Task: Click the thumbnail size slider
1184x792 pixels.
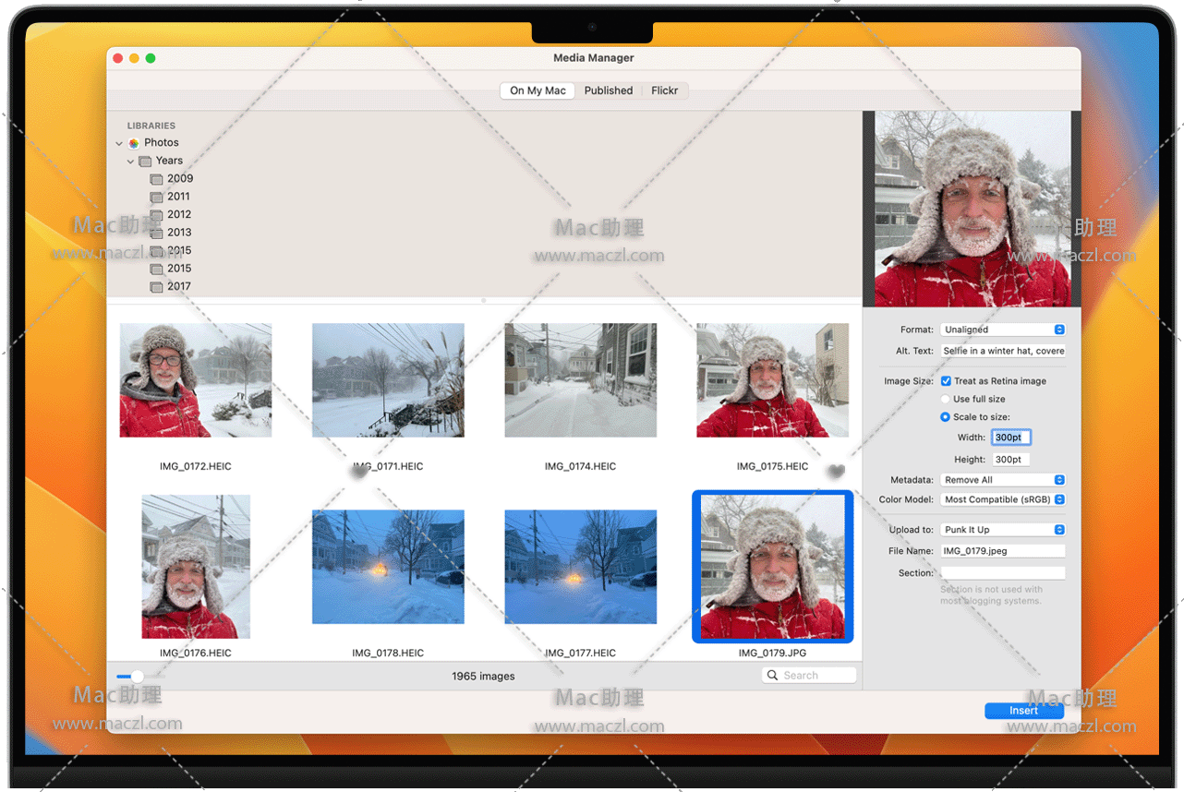Action: 137,677
